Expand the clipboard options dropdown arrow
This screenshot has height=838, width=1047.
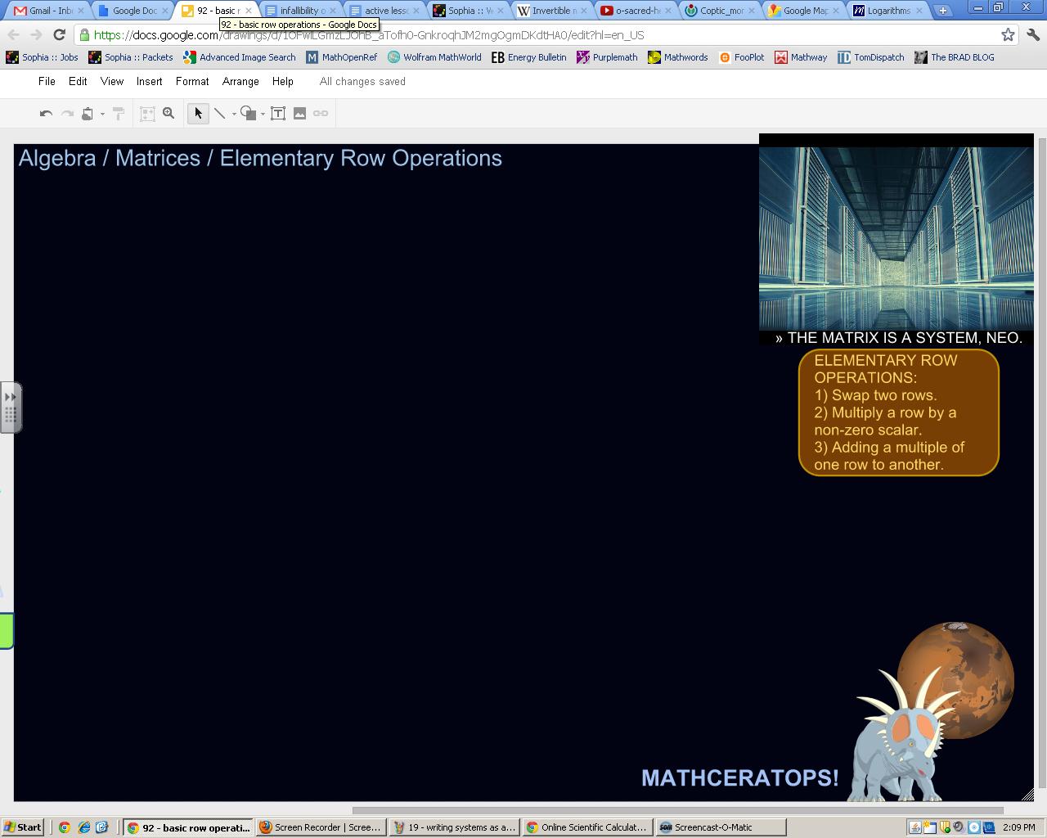click(x=102, y=114)
